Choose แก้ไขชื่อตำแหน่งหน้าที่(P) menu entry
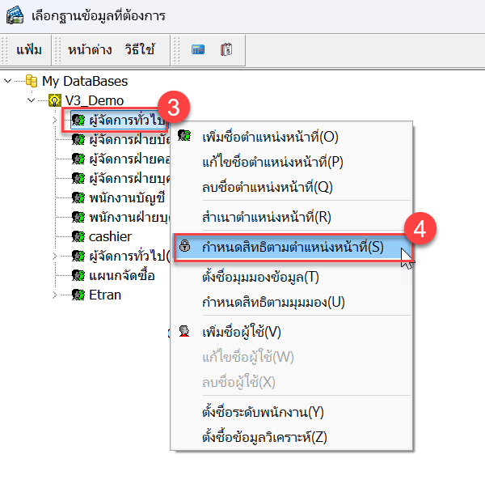485x484 pixels. (x=292, y=162)
